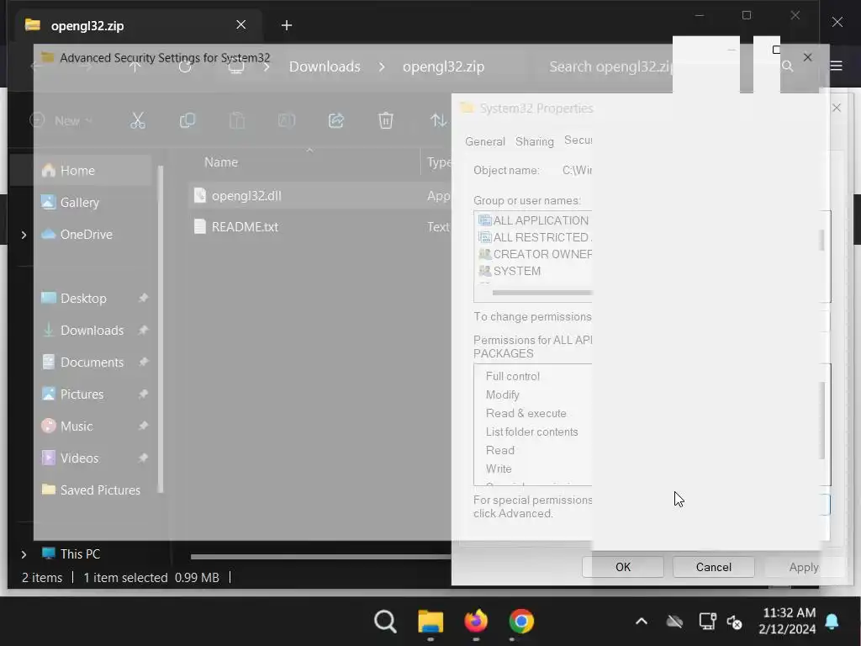Sort by the Name column header

221,162
